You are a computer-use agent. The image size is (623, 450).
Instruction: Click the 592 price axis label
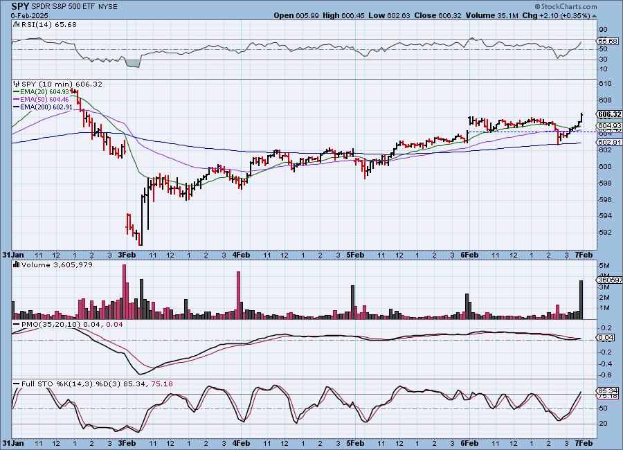point(606,232)
